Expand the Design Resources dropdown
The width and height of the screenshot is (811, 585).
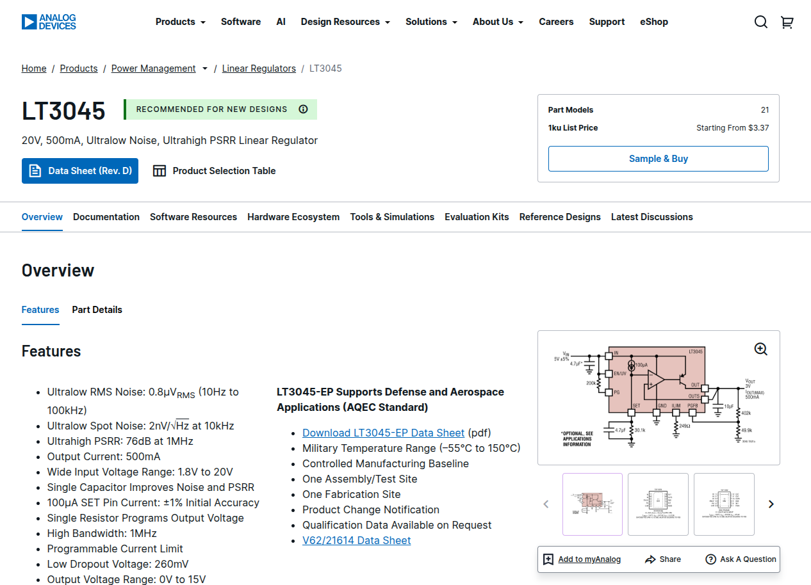(x=345, y=22)
